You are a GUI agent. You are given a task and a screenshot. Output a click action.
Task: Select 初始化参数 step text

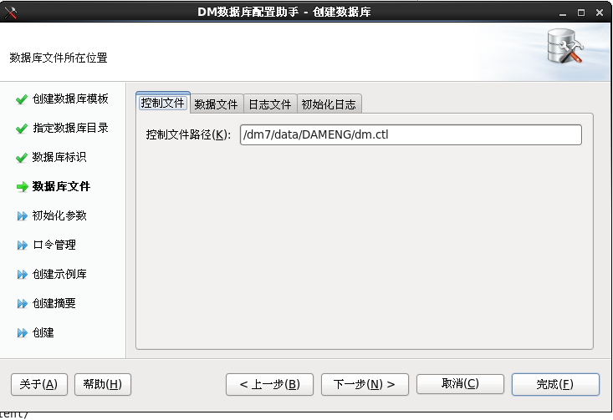click(59, 216)
